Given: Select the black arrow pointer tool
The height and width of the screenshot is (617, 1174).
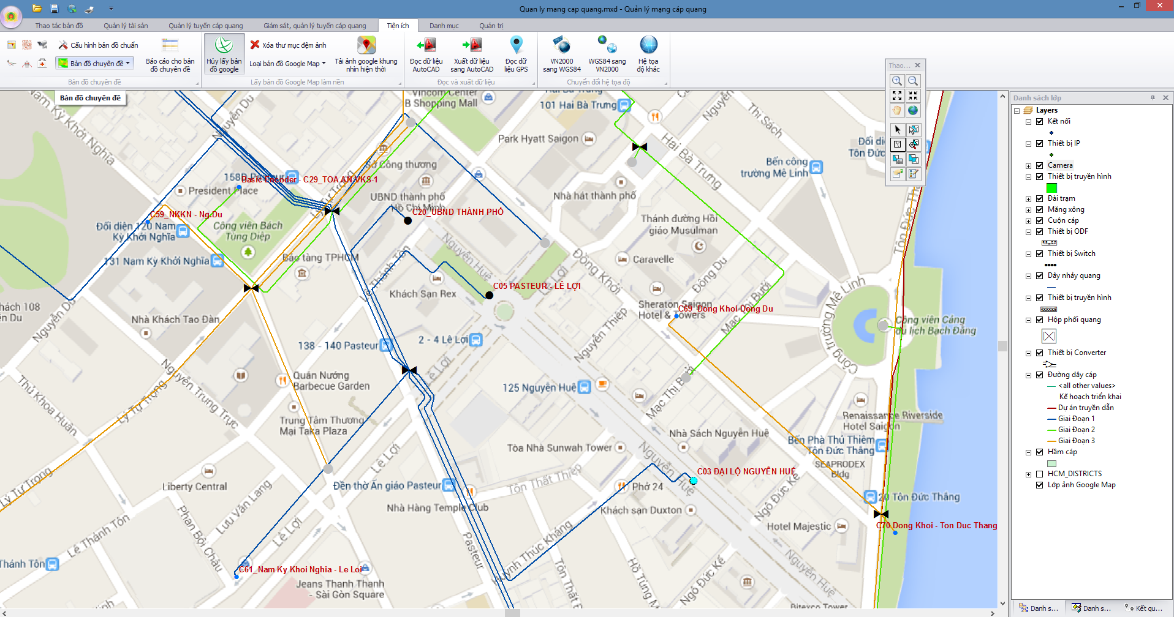Looking at the screenshot, I should click(x=897, y=130).
